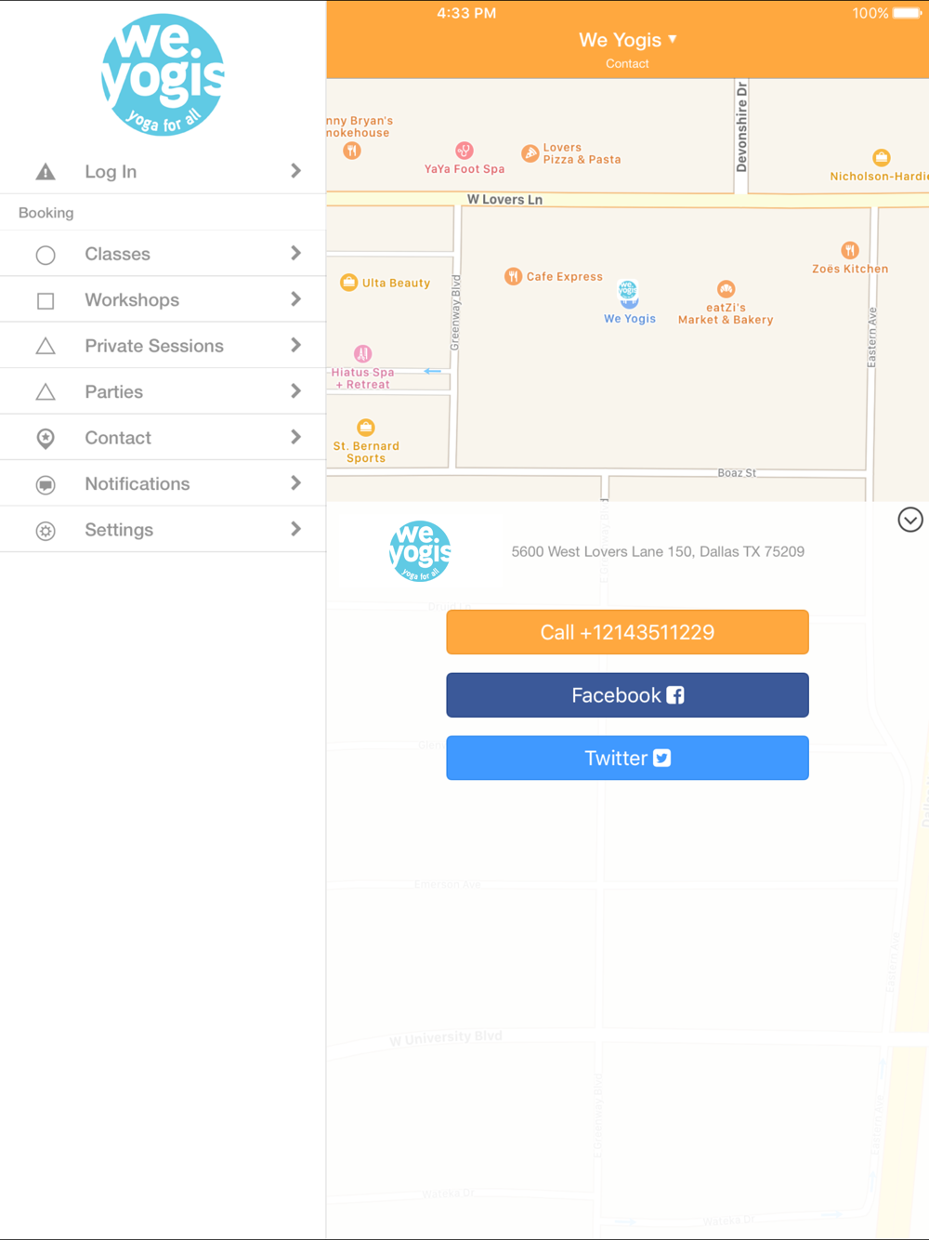Expand the Classes row chevron

(295, 254)
